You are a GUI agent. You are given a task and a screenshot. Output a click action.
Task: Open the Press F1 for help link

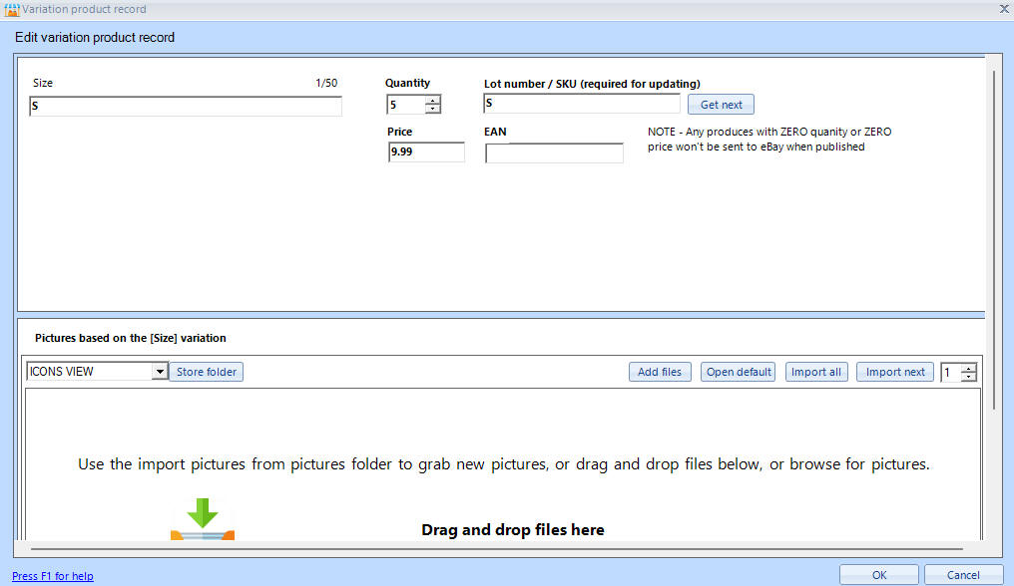click(52, 576)
